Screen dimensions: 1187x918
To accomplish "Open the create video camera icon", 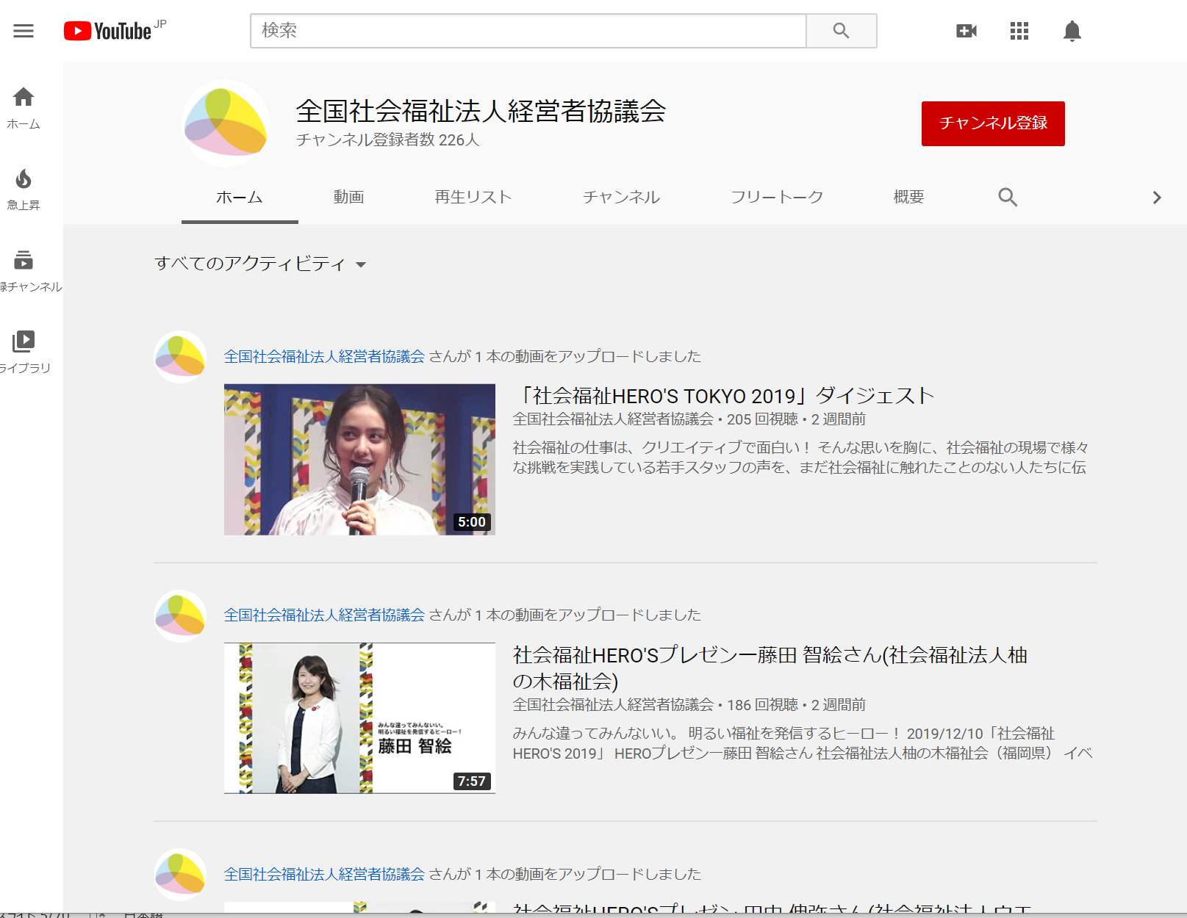I will [x=967, y=31].
